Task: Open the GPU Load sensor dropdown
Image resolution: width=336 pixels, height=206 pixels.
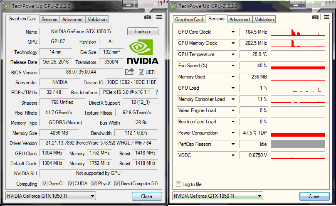Action: click(233, 88)
